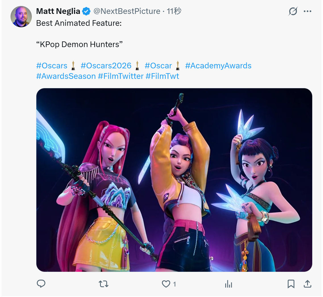Open the @NextBestPicture handle link

point(127,11)
